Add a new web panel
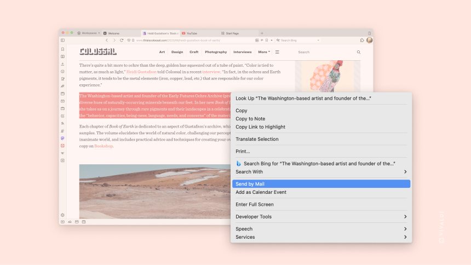 [x=62, y=160]
